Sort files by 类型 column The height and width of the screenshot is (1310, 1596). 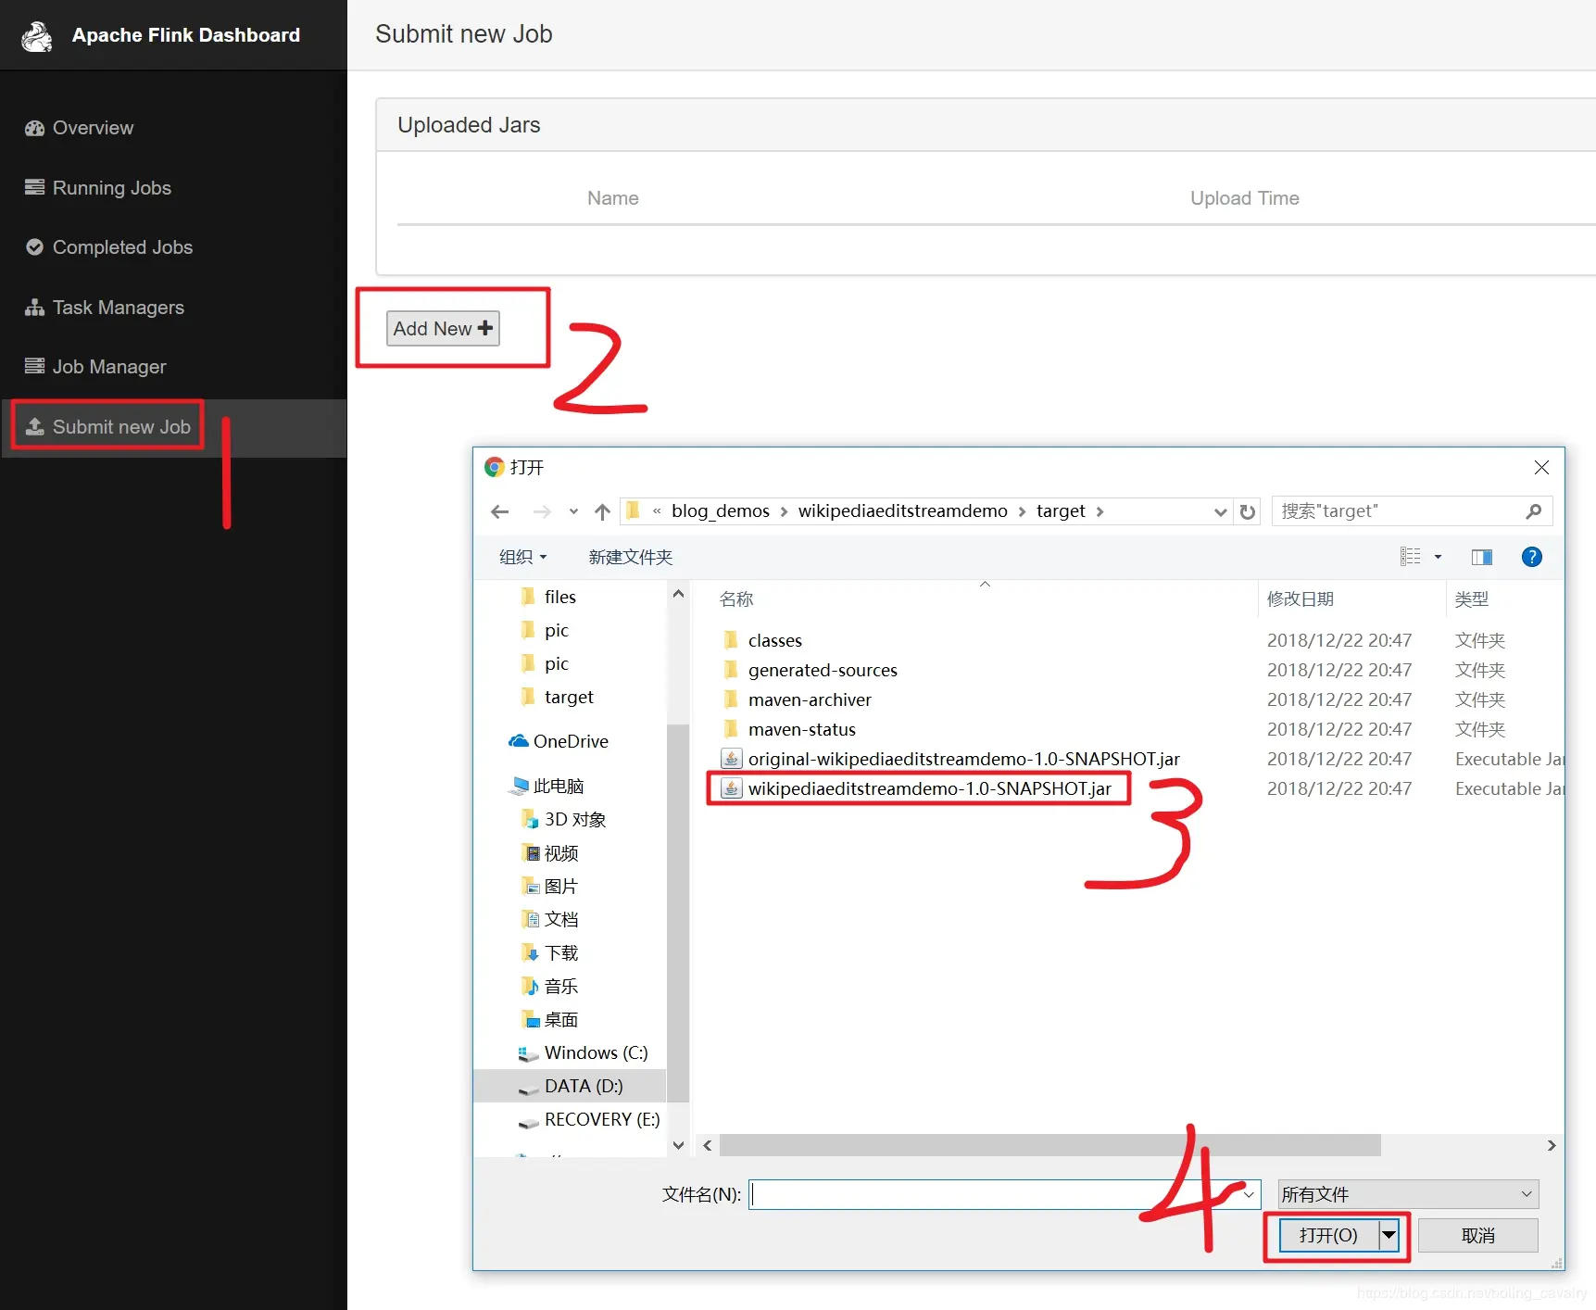tap(1472, 599)
